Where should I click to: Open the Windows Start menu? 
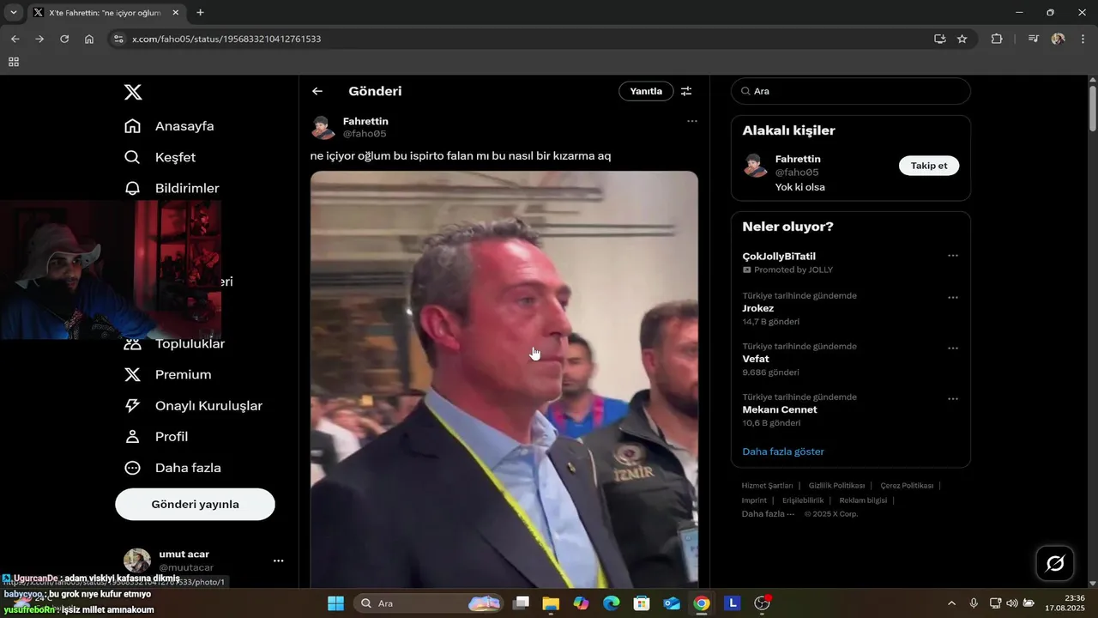(x=335, y=603)
